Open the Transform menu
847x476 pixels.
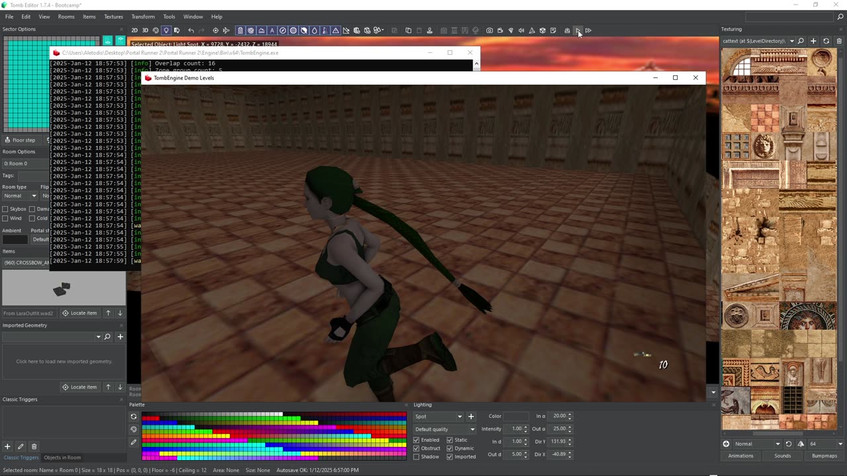point(143,17)
